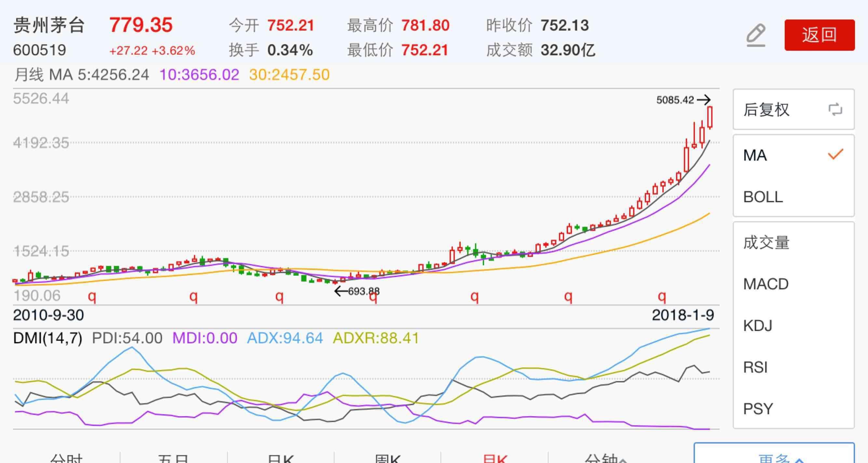Click the orange checkmark next to MA
The image size is (868, 463).
[835, 154]
